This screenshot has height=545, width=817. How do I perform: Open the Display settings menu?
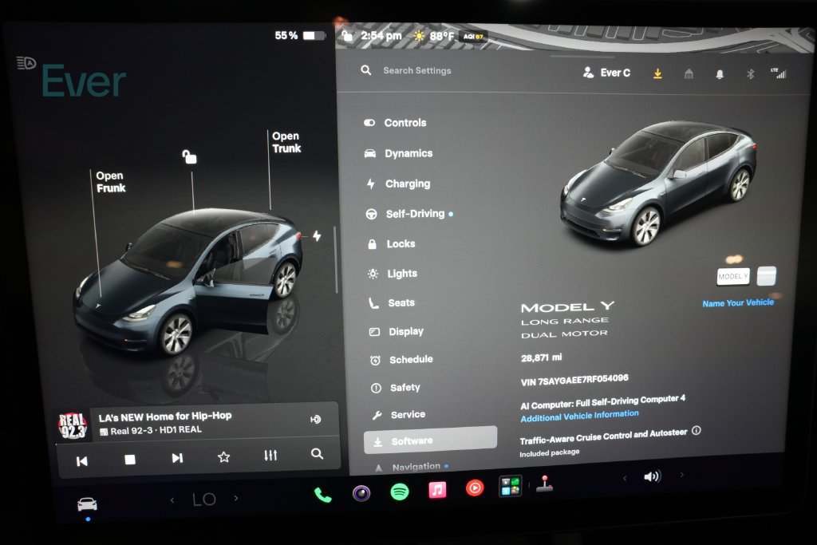pos(397,331)
